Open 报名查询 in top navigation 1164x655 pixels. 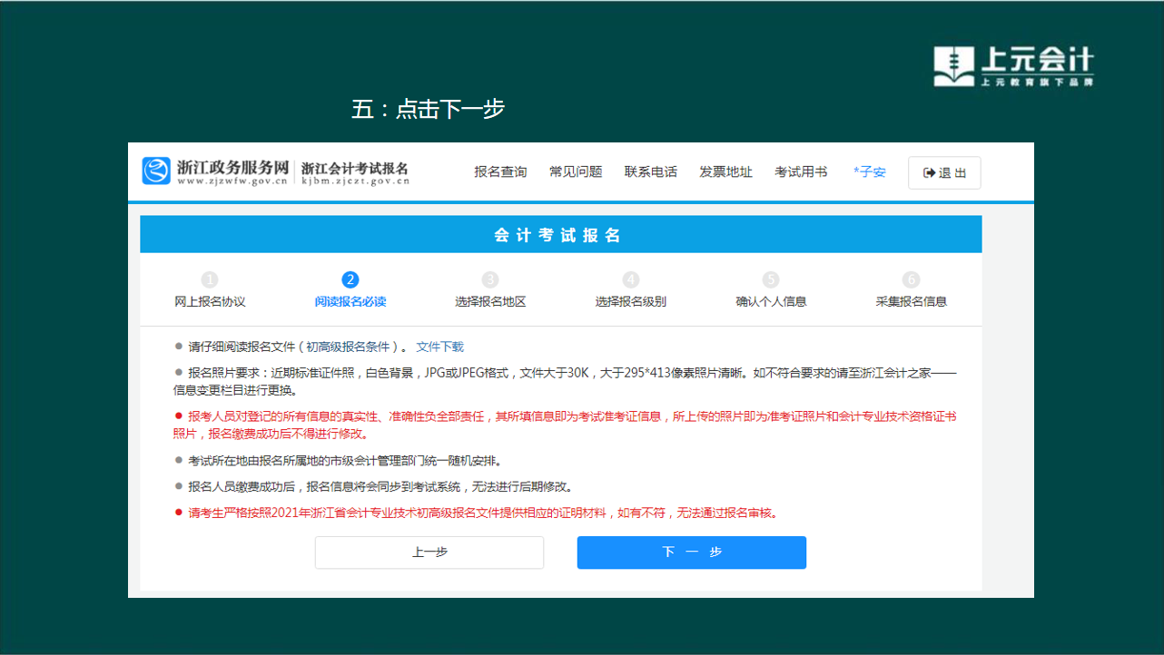[x=500, y=172]
